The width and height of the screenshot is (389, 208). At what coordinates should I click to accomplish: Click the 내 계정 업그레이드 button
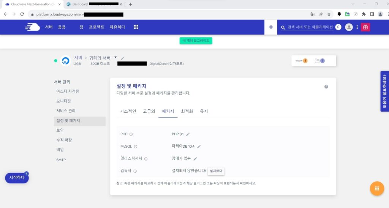(x=196, y=41)
